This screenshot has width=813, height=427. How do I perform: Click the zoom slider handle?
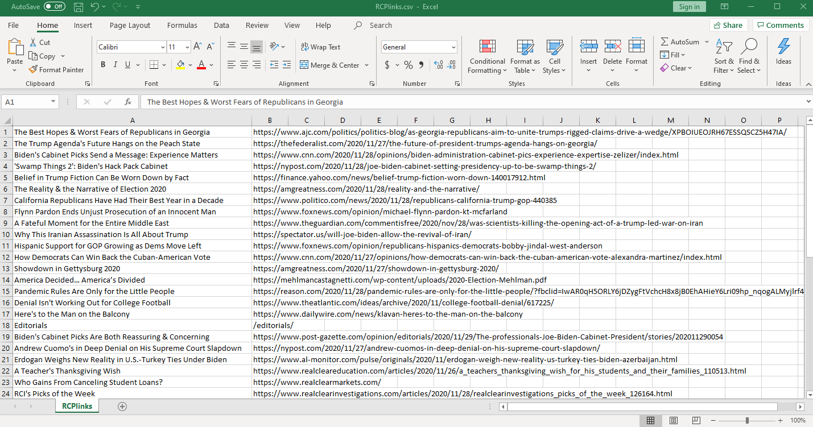pyautogui.click(x=747, y=420)
